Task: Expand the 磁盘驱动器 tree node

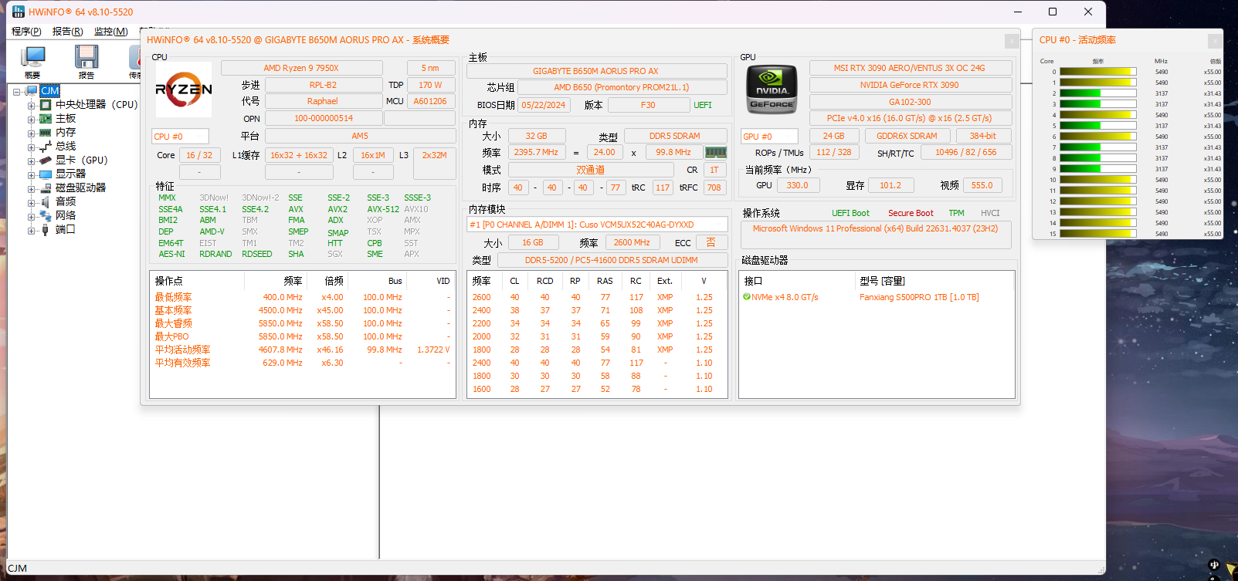Action: click(32, 188)
